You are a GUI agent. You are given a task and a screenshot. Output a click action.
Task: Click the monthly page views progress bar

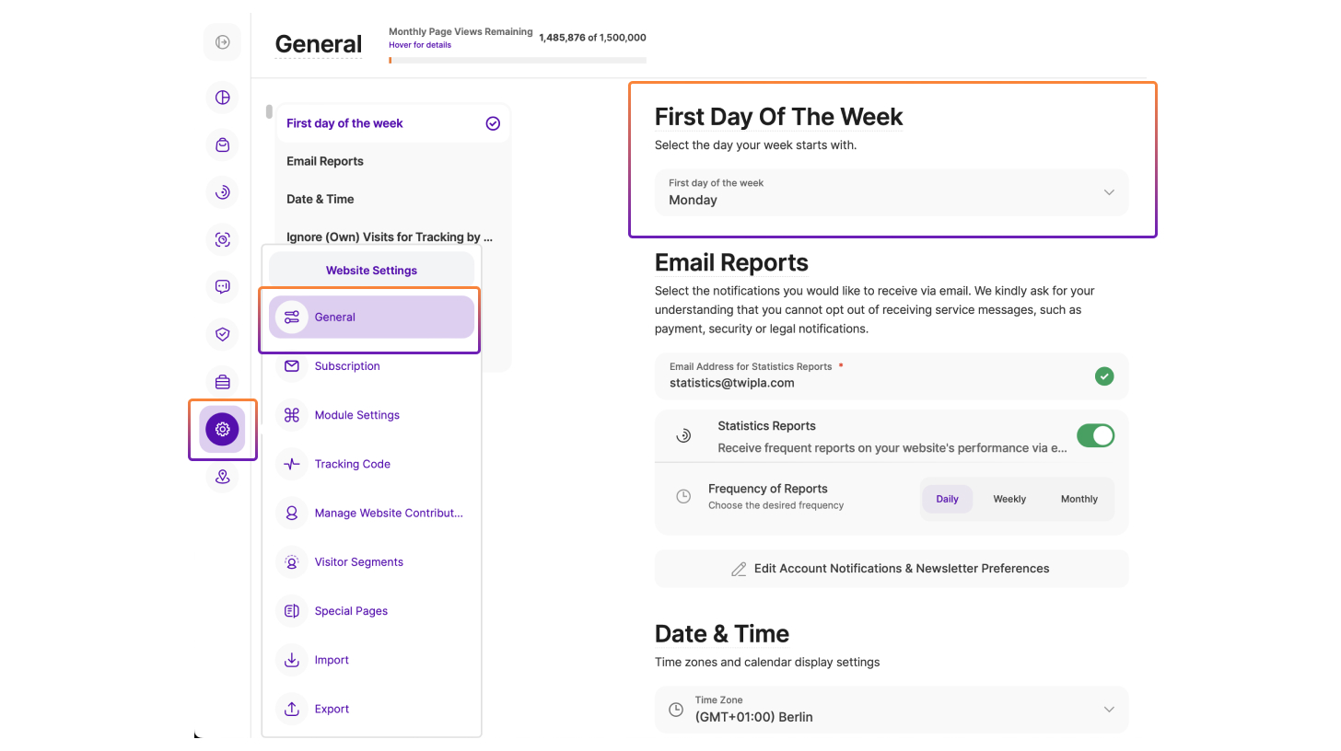(517, 61)
